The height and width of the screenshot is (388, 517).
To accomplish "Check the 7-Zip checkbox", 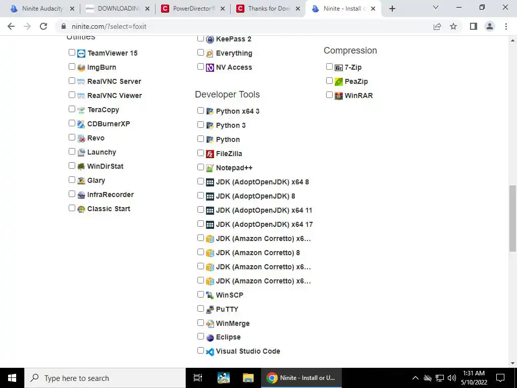I will [329, 66].
